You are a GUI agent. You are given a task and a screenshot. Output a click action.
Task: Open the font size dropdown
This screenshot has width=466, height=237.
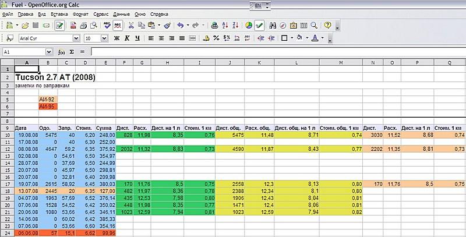104,38
